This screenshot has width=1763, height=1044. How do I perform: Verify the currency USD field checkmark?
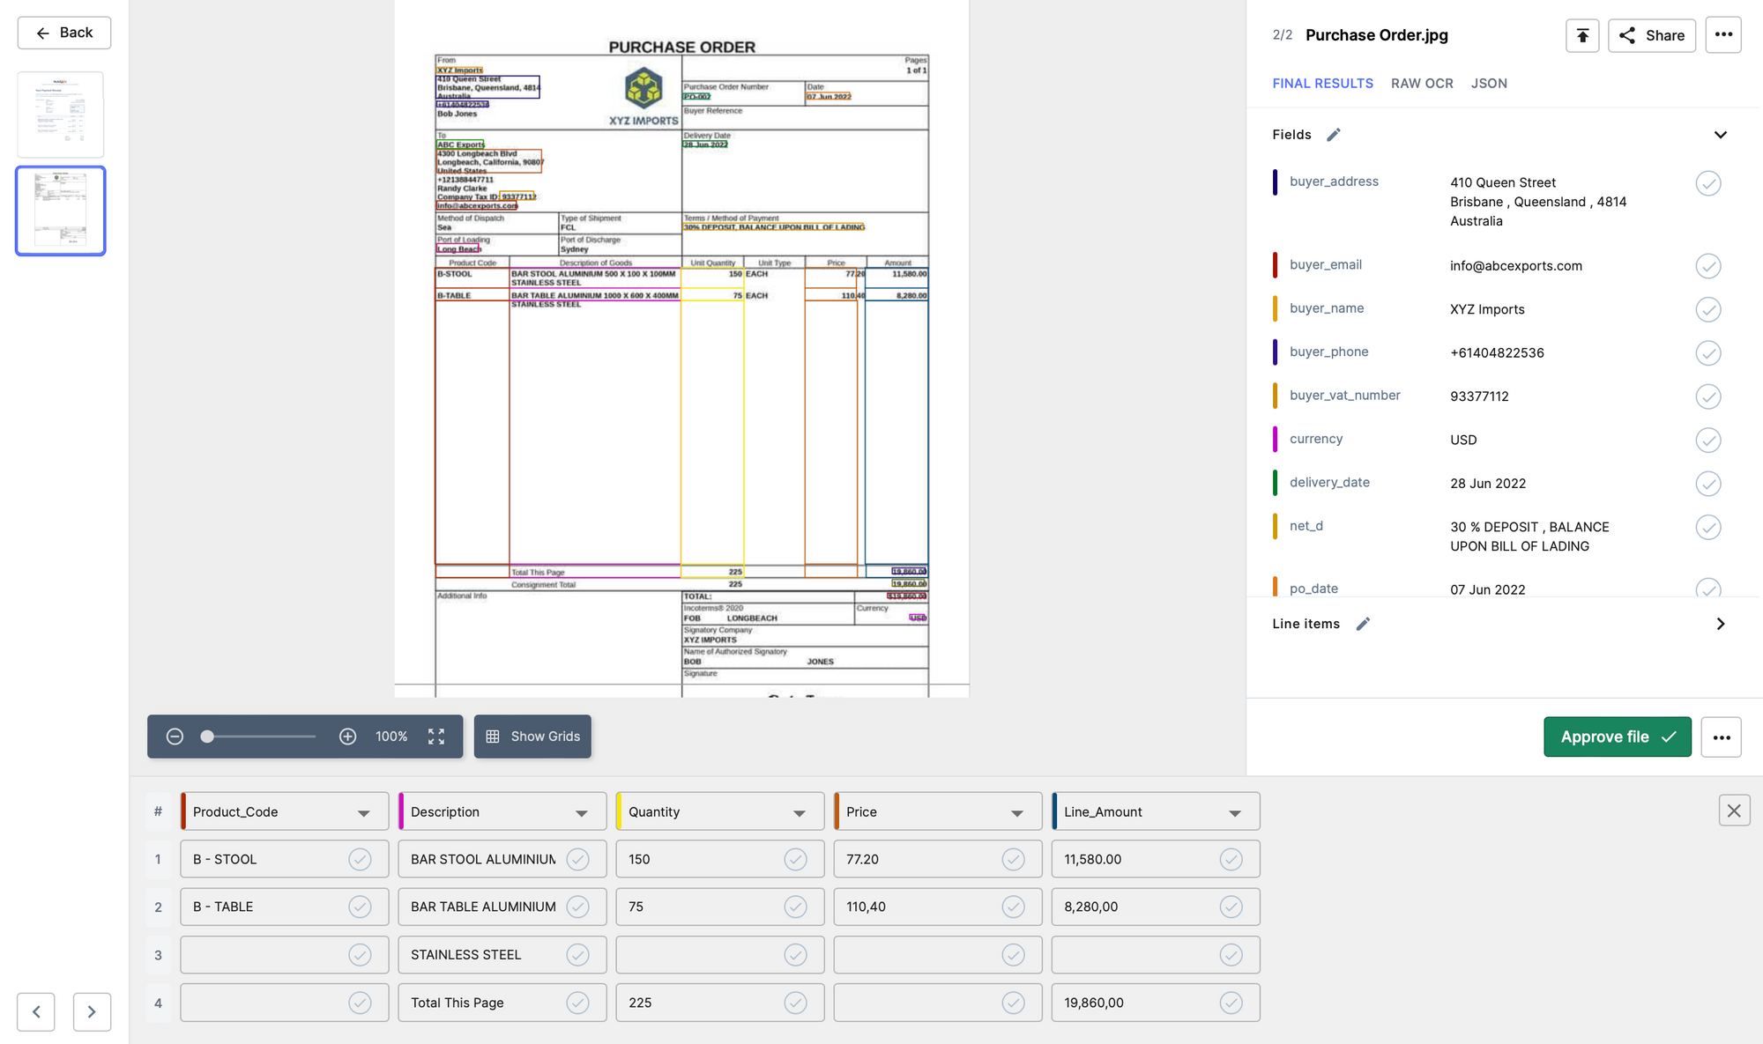pos(1707,440)
